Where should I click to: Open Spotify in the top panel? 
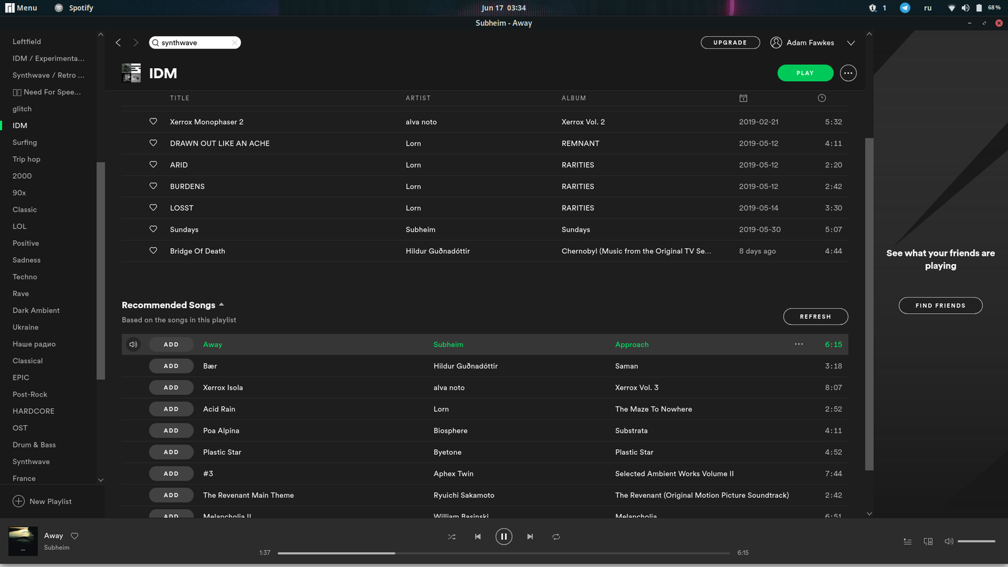74,8
